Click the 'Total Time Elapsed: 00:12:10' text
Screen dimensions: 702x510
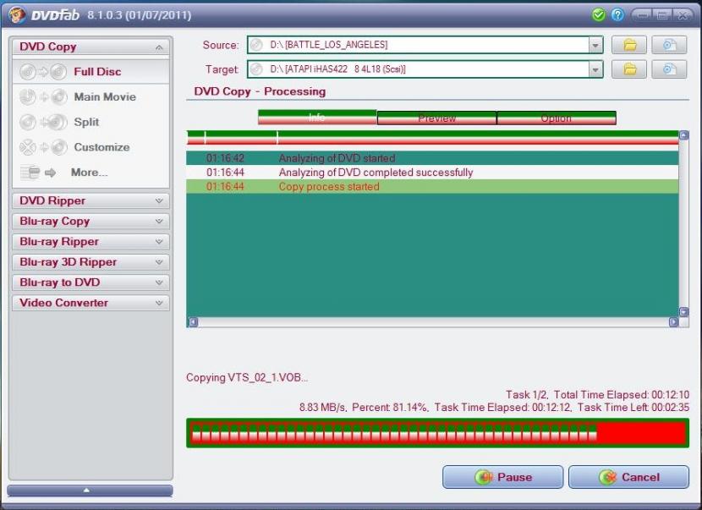(622, 394)
